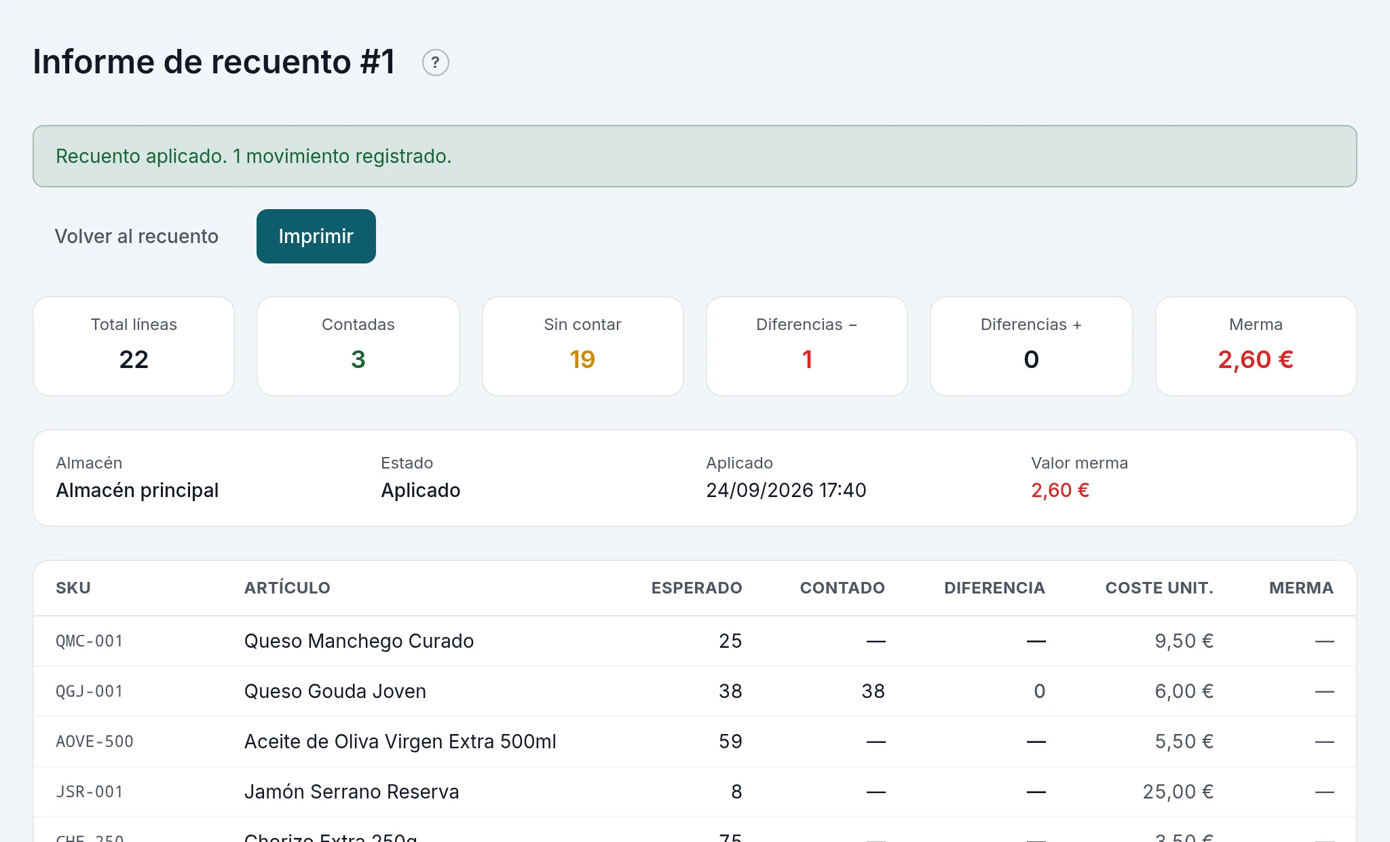The image size is (1390, 842).
Task: Click the Diferencias − card value 1
Action: click(x=807, y=359)
